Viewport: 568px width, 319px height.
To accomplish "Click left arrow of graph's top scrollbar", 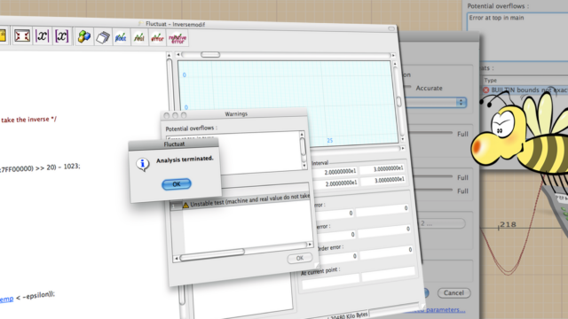I will 177,54.
